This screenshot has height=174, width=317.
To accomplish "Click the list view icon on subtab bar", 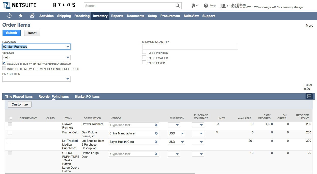I will pos(309,96).
